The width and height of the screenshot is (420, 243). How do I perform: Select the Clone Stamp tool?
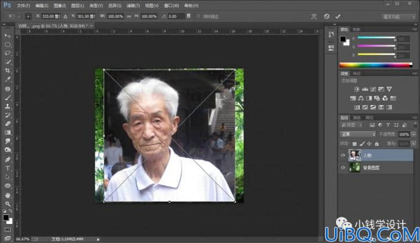coord(8,107)
